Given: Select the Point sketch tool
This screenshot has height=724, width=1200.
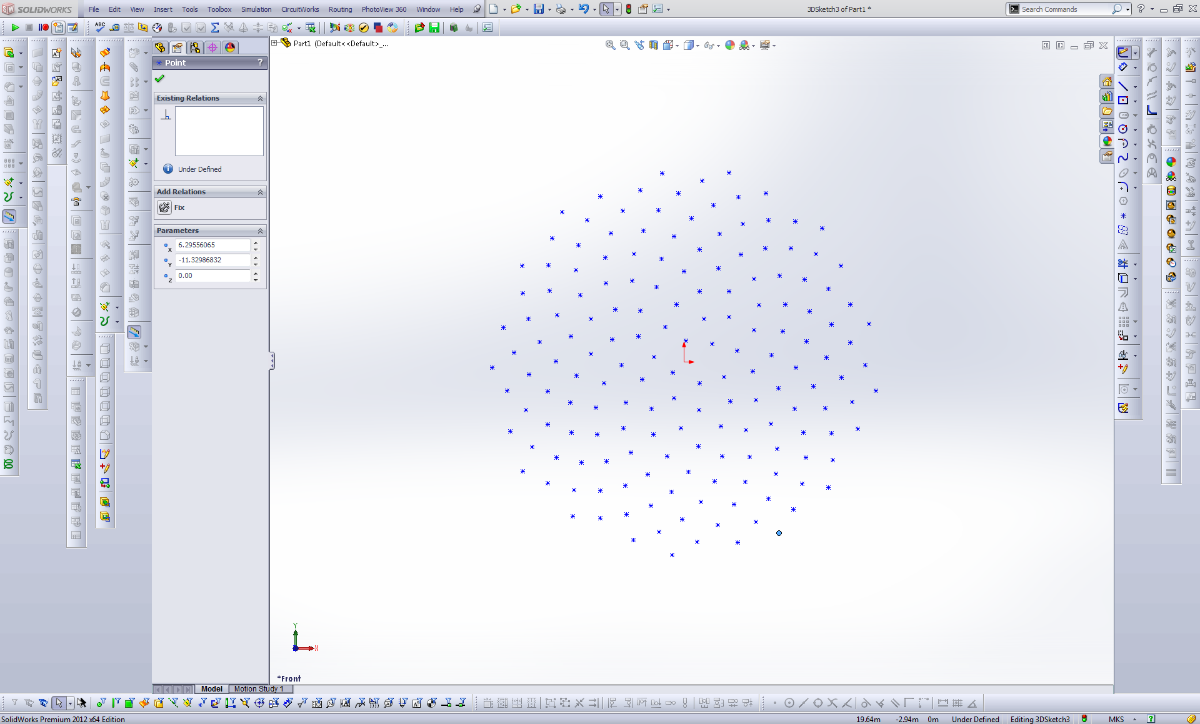Looking at the screenshot, I should 1123,216.
